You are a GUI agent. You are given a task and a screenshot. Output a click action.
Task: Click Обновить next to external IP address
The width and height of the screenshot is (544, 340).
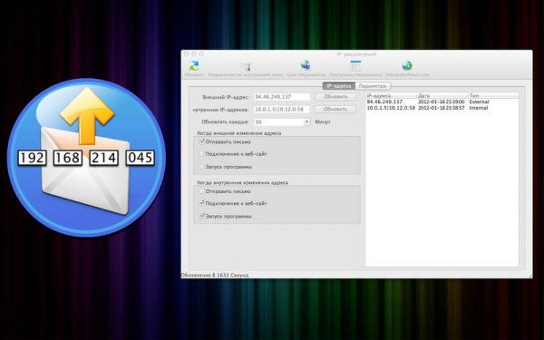coord(335,97)
